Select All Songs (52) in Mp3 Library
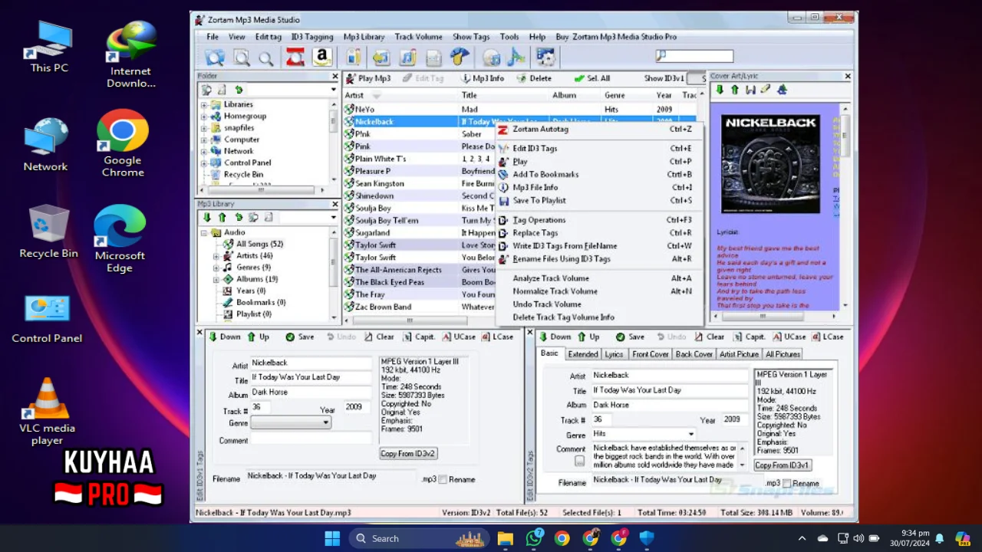This screenshot has height=552, width=982. (259, 244)
